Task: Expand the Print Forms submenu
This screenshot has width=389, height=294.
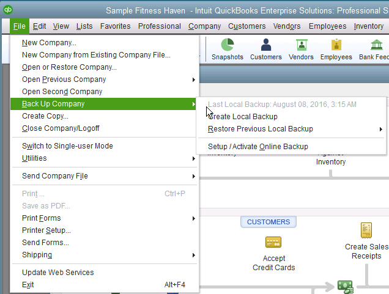Action: pos(104,218)
